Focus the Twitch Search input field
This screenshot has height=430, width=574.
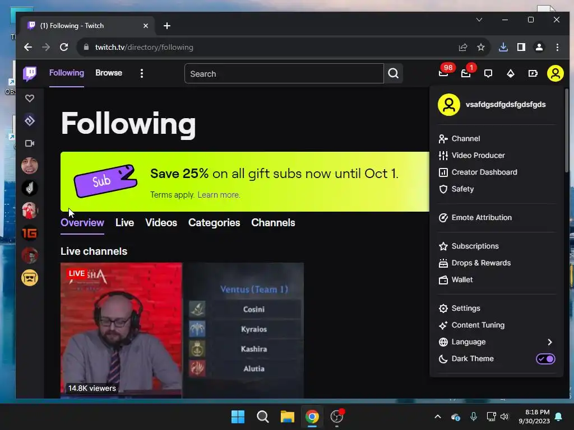[x=284, y=73]
